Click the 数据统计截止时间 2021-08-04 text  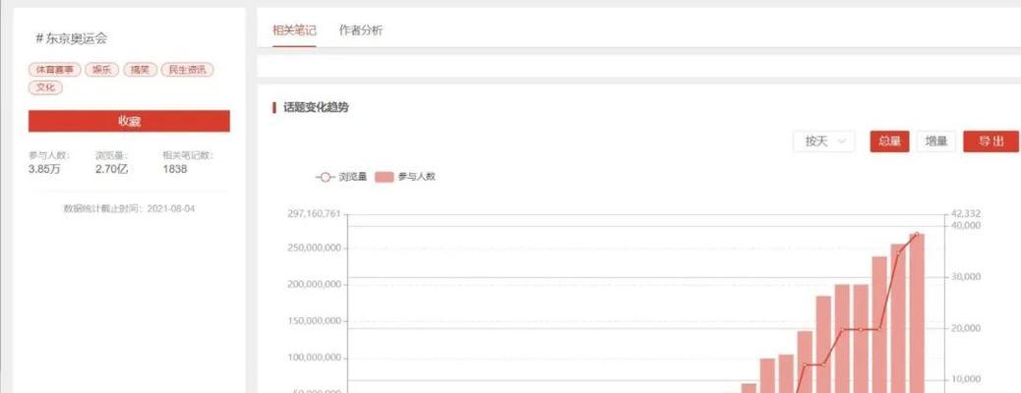(129, 209)
